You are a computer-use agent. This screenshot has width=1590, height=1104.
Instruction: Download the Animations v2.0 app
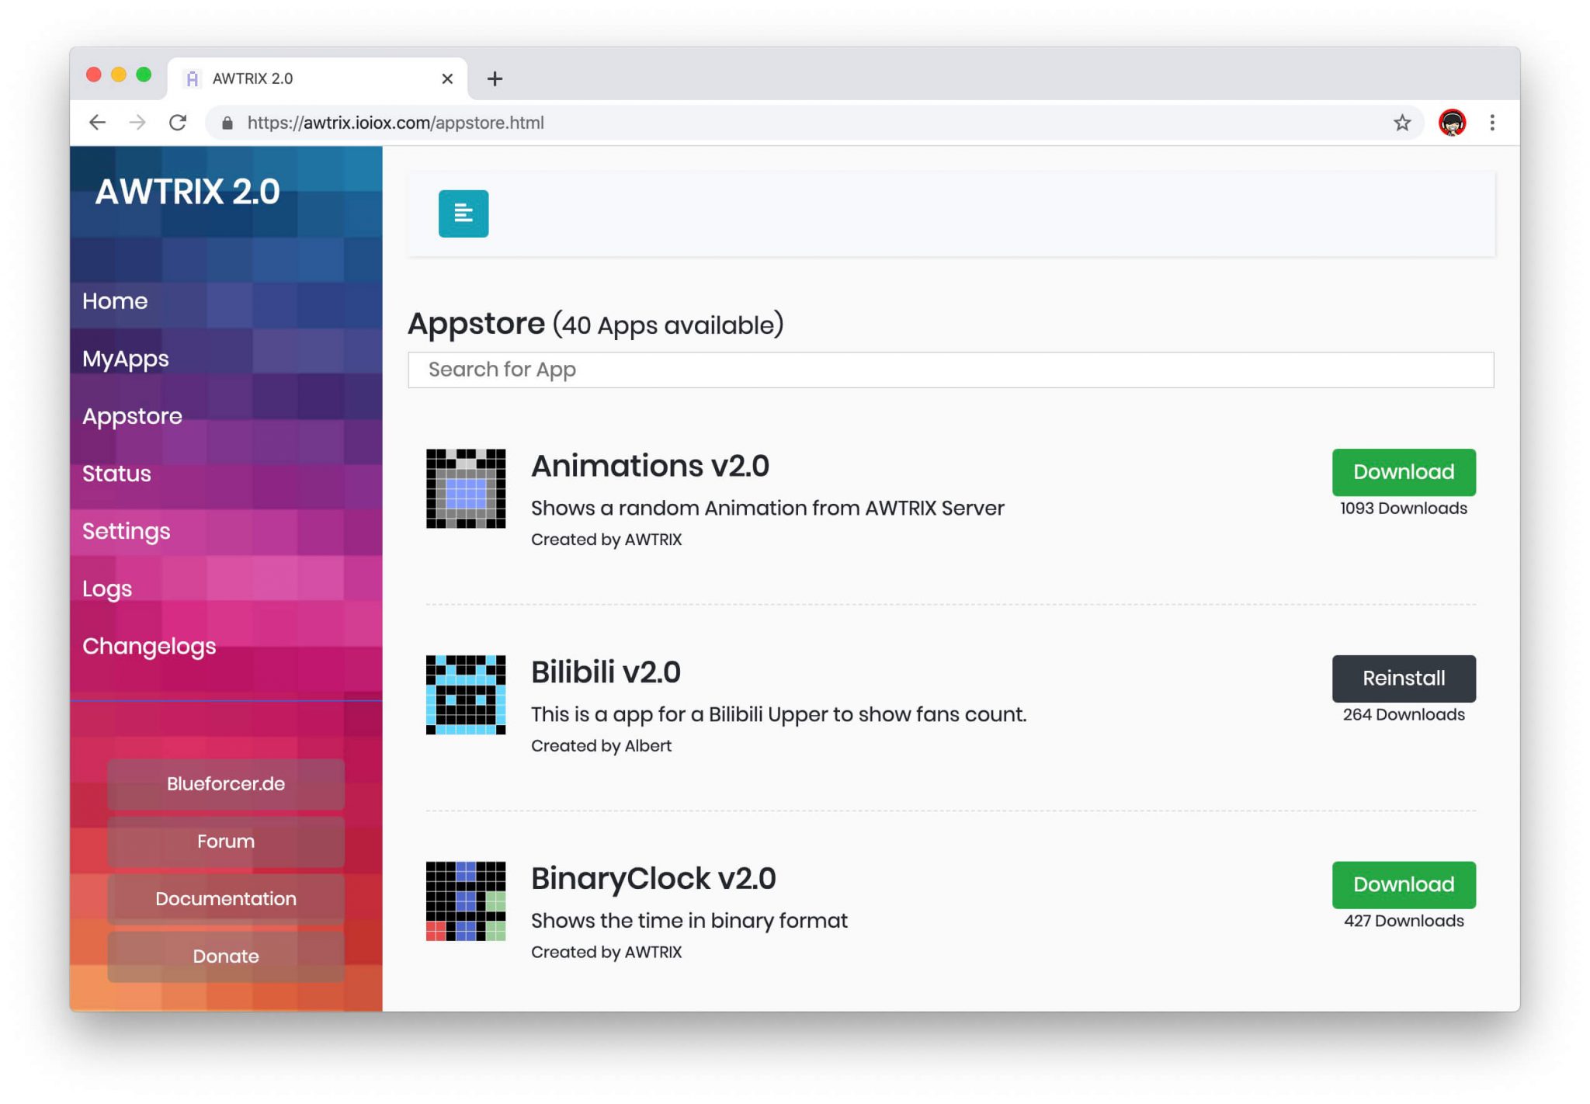[1403, 471]
